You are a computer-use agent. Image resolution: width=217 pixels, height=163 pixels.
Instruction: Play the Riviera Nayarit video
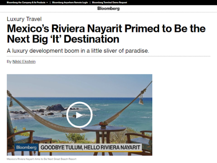[79, 115]
